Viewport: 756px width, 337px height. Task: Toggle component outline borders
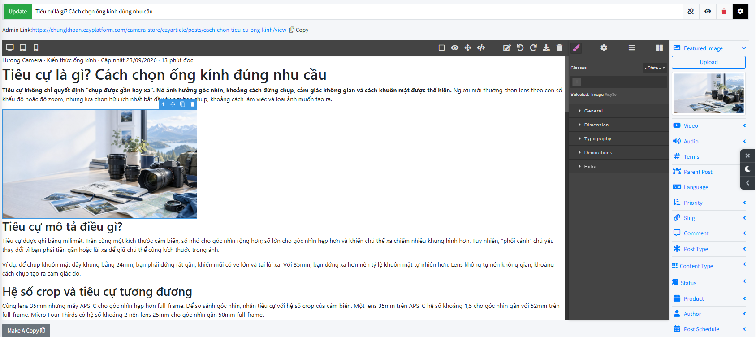tap(441, 48)
